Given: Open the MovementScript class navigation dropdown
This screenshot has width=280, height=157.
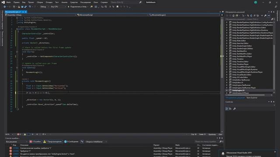Looking at the screenshot, I should point(112,15).
